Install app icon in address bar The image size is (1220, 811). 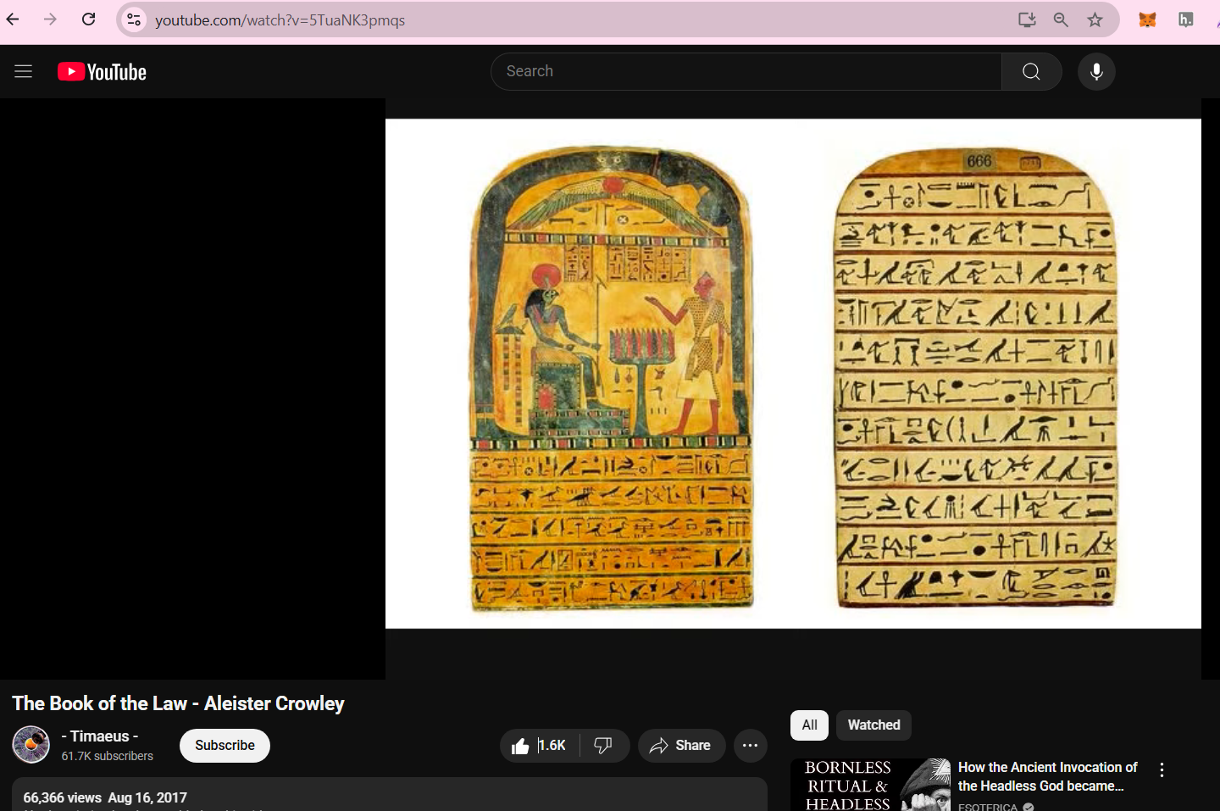pyautogui.click(x=1027, y=19)
